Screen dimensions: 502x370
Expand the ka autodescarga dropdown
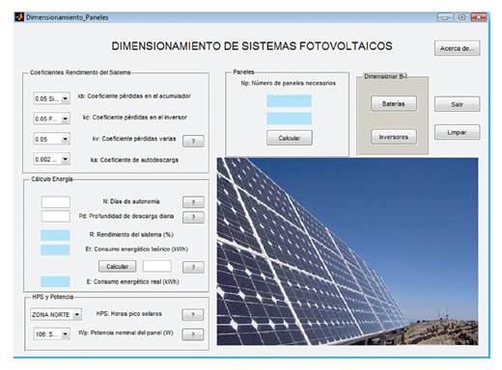click(66, 159)
